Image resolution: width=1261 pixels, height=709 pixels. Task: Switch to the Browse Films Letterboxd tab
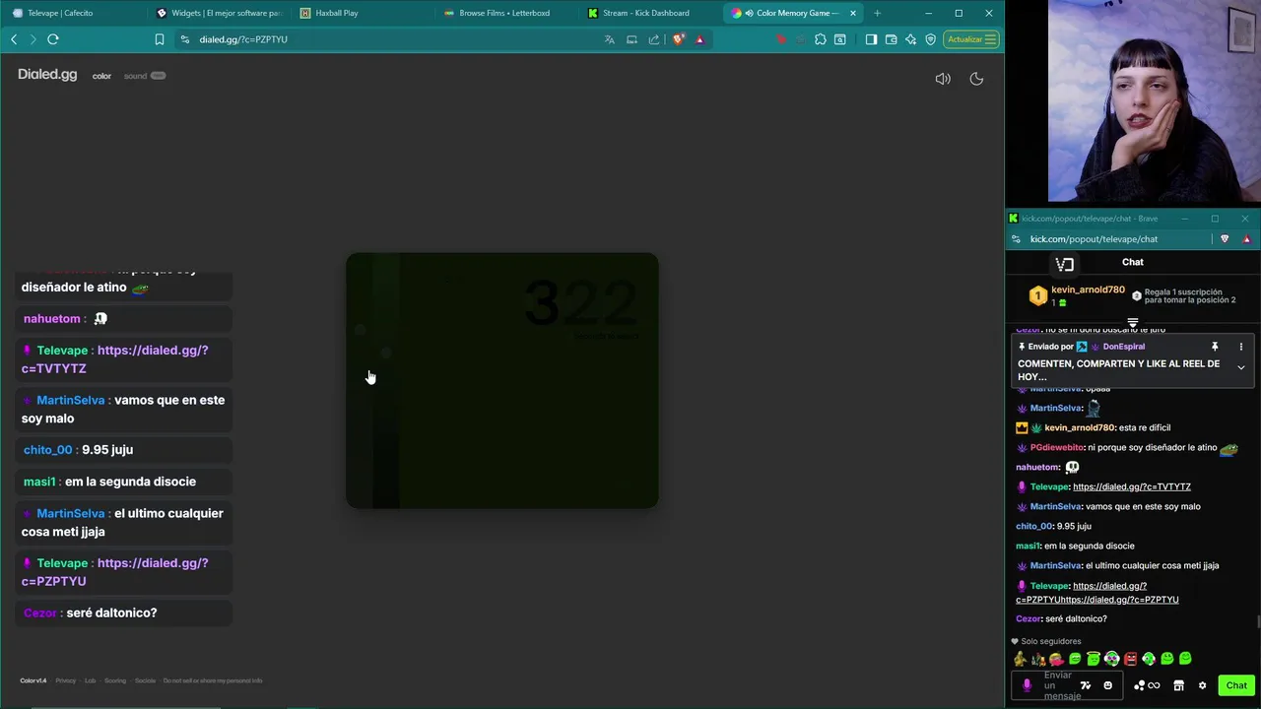click(505, 13)
